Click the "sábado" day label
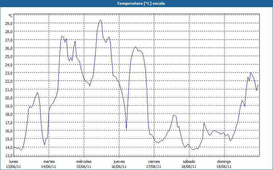This screenshot has height=170, width=273. click(x=189, y=161)
